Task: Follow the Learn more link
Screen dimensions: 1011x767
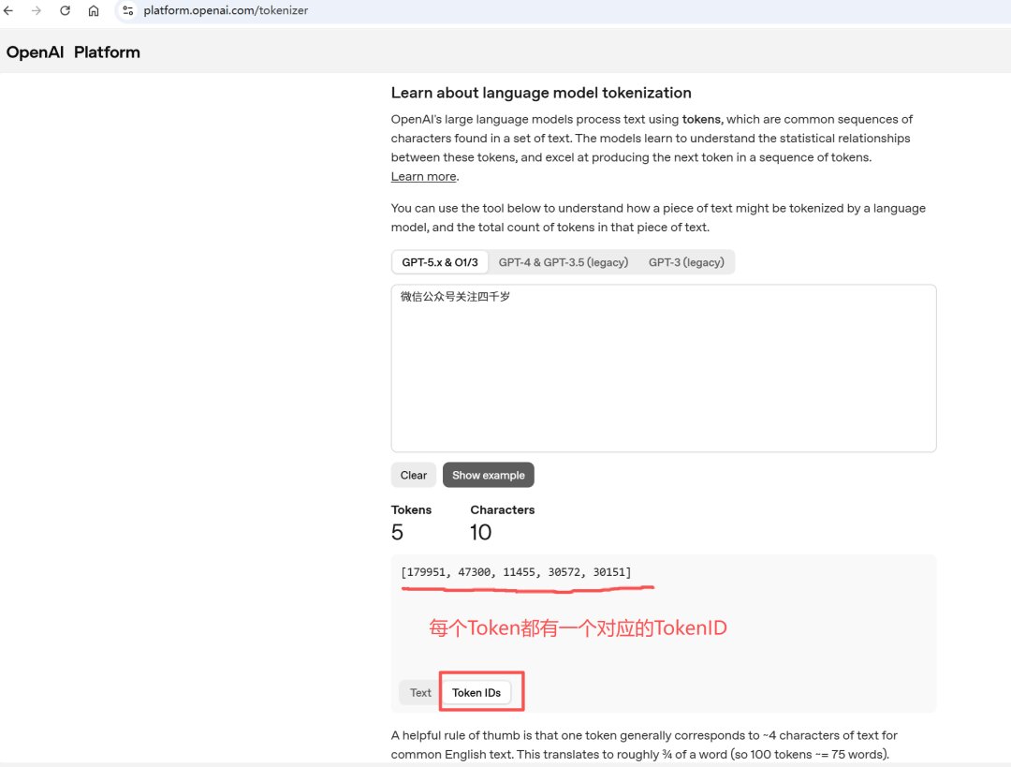Action: coord(424,176)
